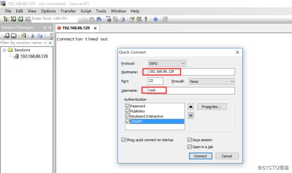Image resolution: width=292 pixels, height=173 pixels.
Task: Open the Protocol SSH2 dropdown
Action: coord(167,63)
